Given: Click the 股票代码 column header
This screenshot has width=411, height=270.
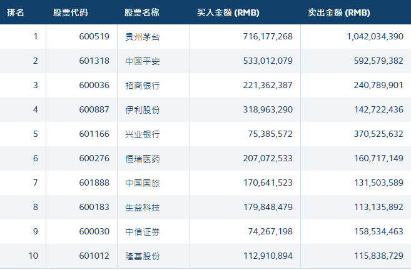Looking at the screenshot, I should [x=70, y=12].
